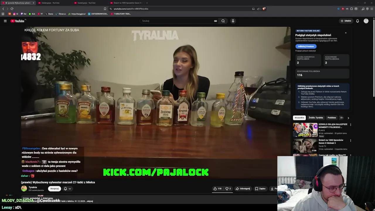375x211 pixels.
Task: Switch to the Śmierć na 1000 Sposobów tab
Action: point(126,3)
